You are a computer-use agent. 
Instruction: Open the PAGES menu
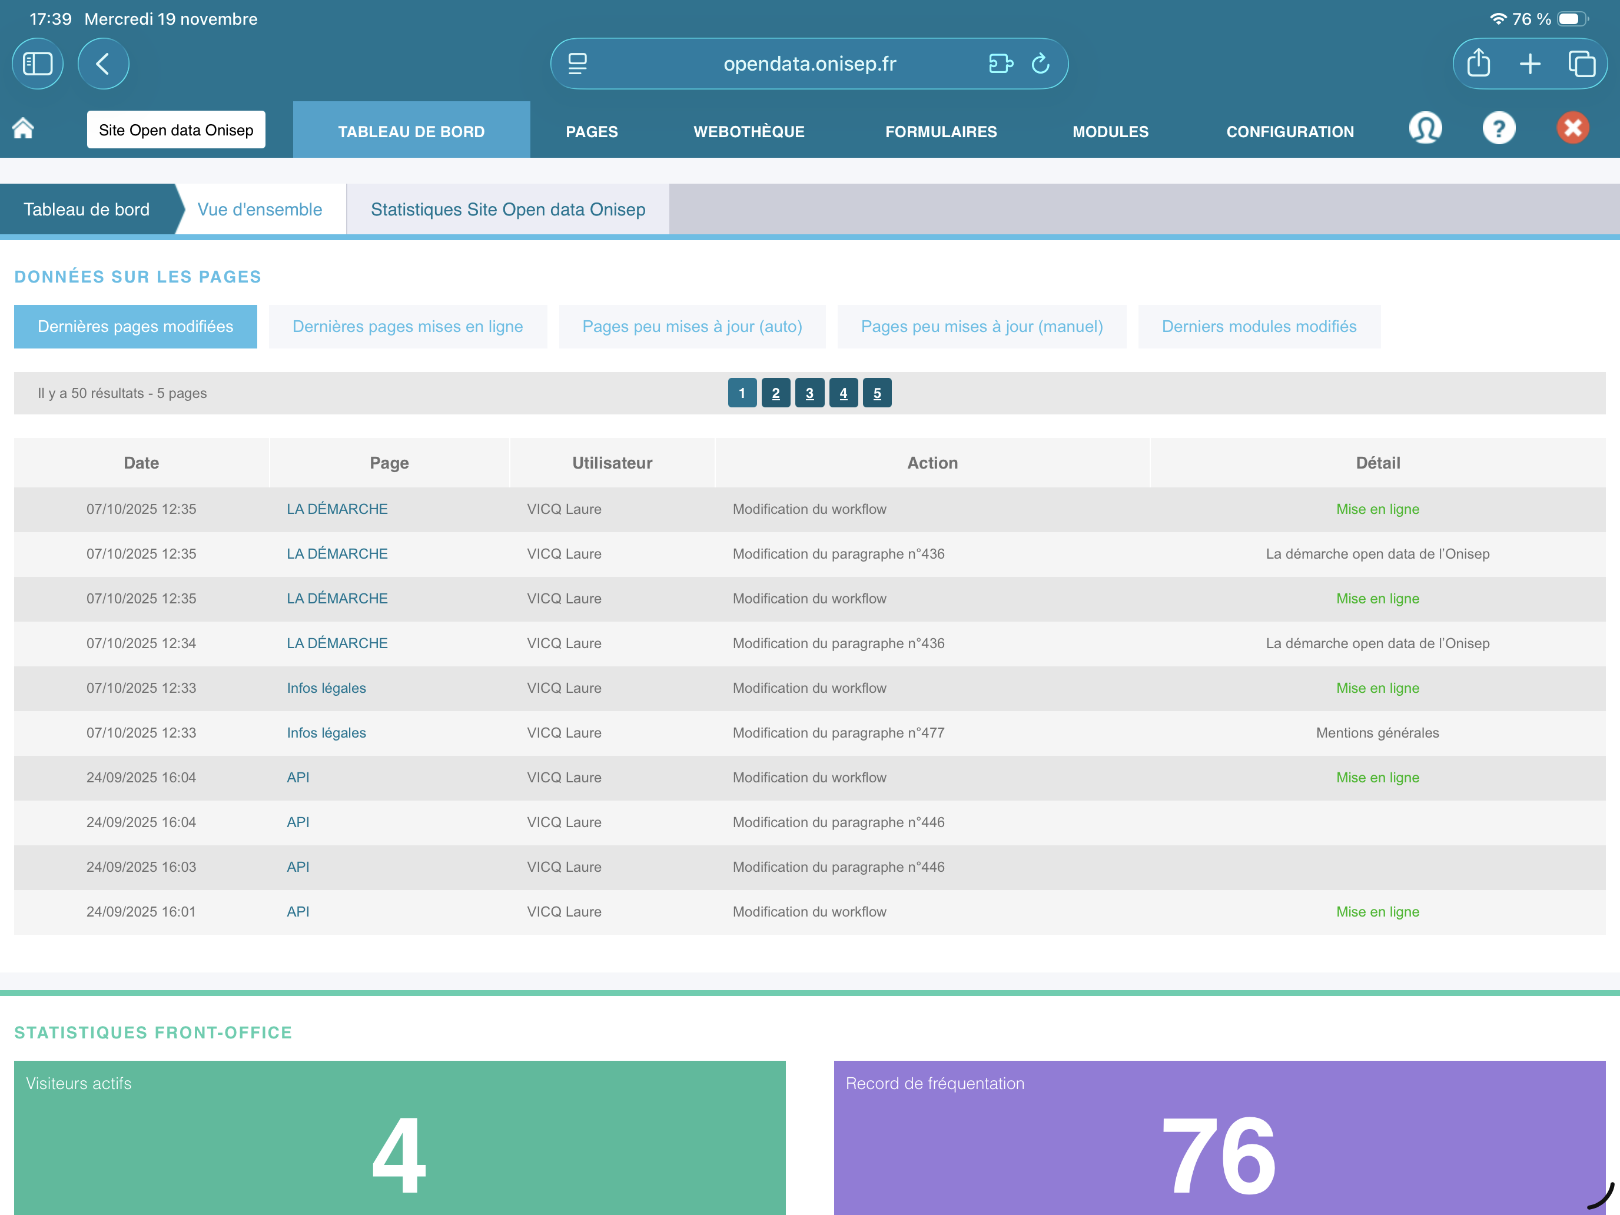pyautogui.click(x=591, y=132)
